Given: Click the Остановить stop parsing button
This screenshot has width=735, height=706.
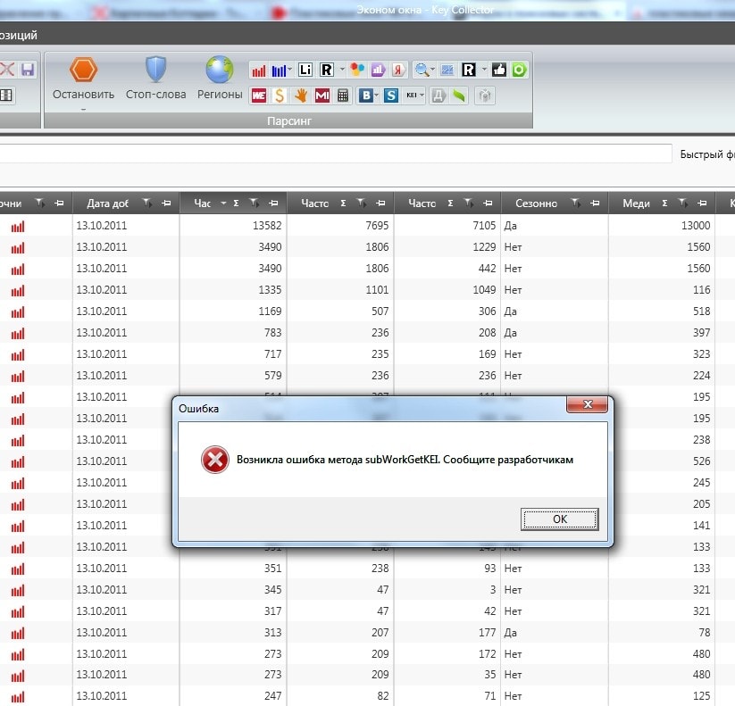Looking at the screenshot, I should tap(83, 78).
